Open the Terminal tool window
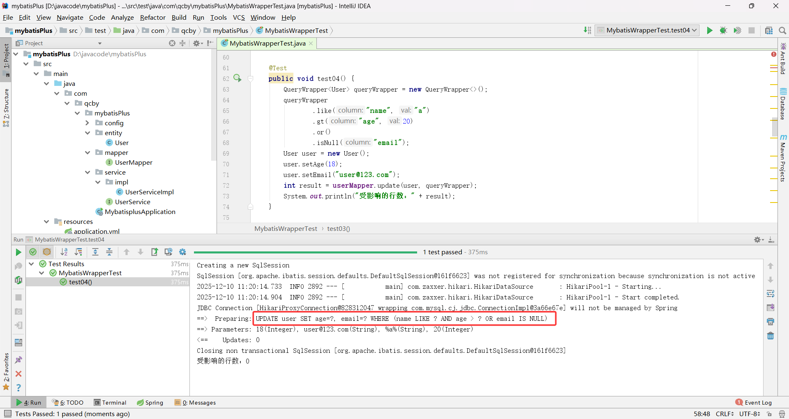Image resolution: width=789 pixels, height=419 pixels. (x=110, y=403)
